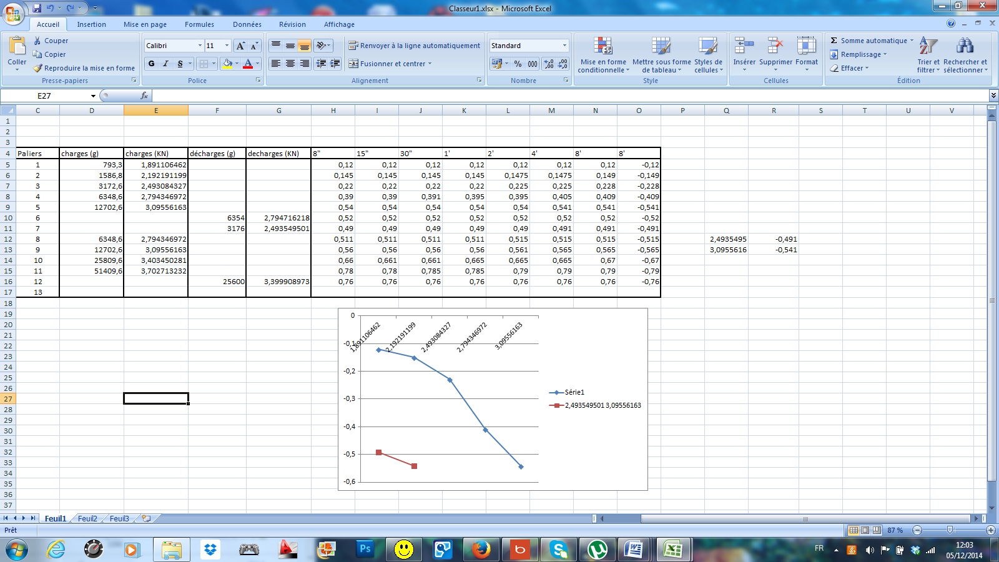Screen dimensions: 999x562
Task: Toggle align text right
Action: click(305, 64)
